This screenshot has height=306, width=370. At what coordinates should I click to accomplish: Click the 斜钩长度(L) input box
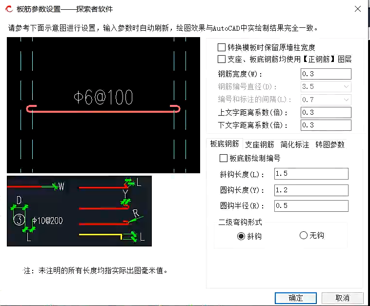pyautogui.click(x=311, y=174)
